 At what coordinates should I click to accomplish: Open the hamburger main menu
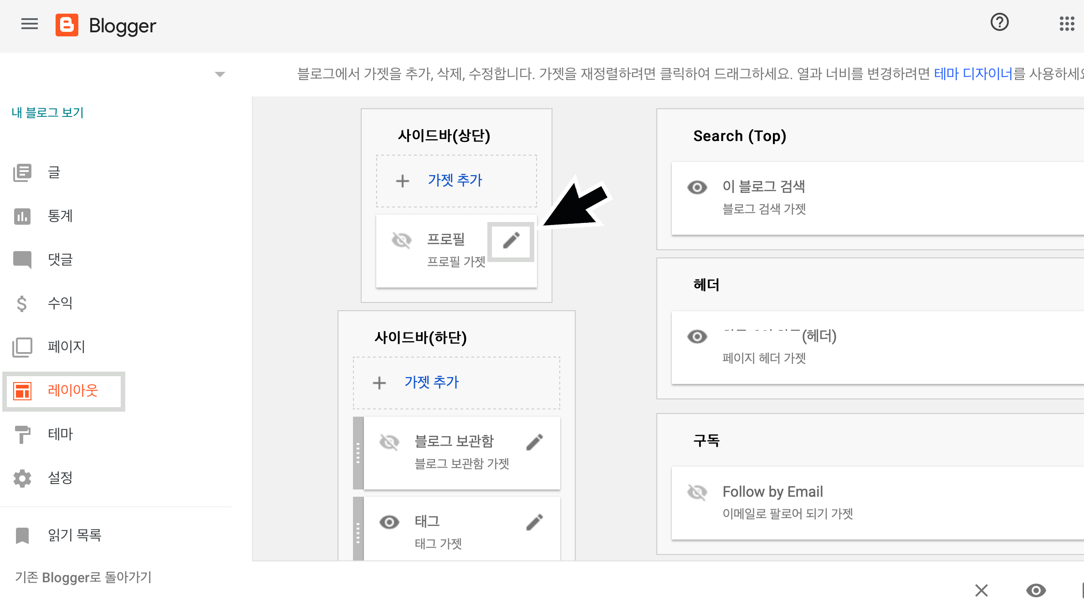(x=30, y=24)
